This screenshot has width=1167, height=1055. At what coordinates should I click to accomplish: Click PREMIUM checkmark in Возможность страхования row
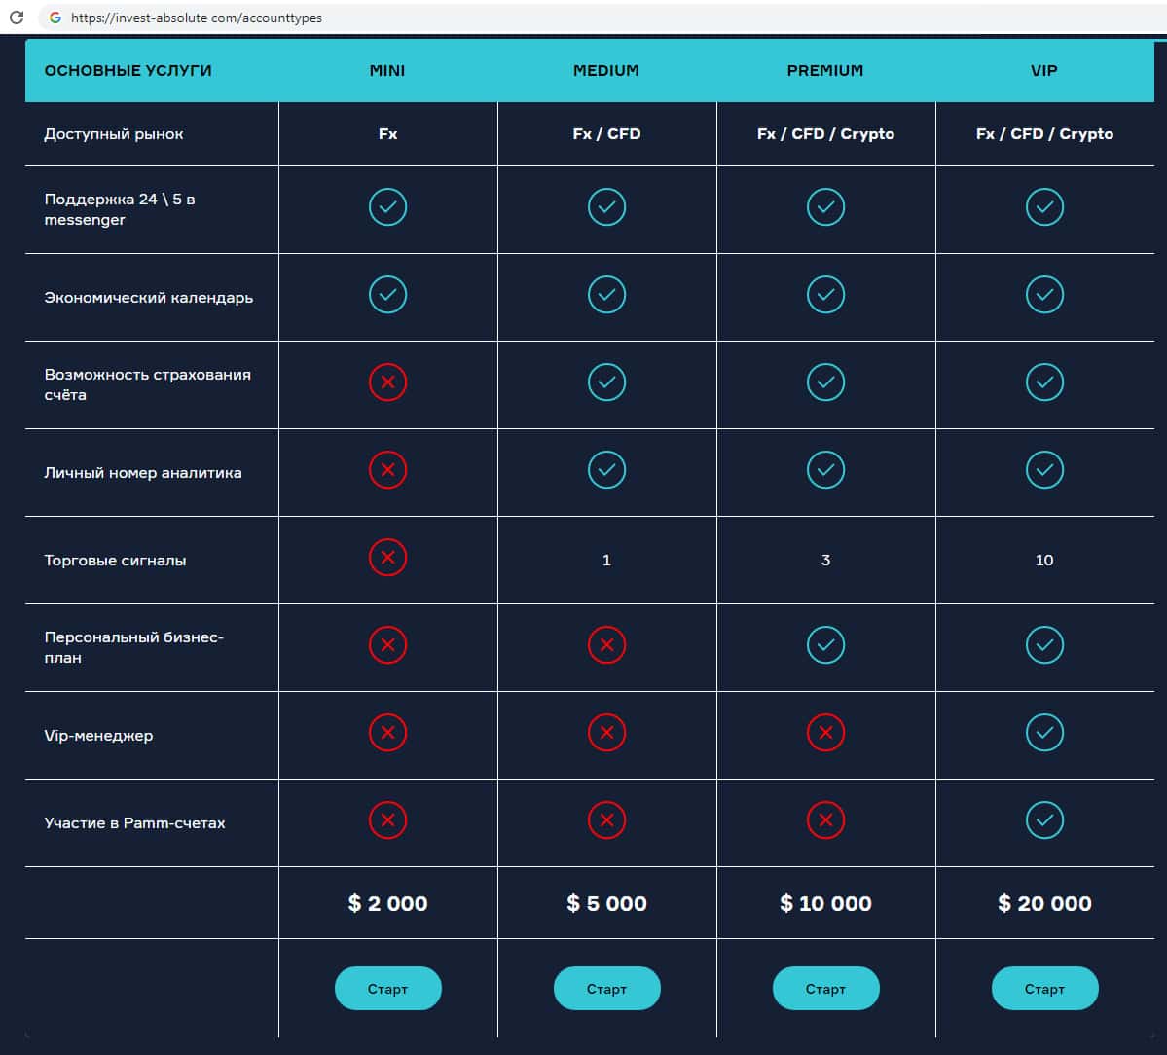(x=825, y=382)
